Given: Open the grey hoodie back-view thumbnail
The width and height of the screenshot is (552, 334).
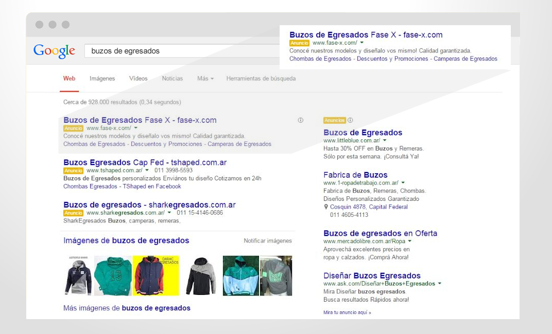Looking at the screenshot, I should coord(276,276).
